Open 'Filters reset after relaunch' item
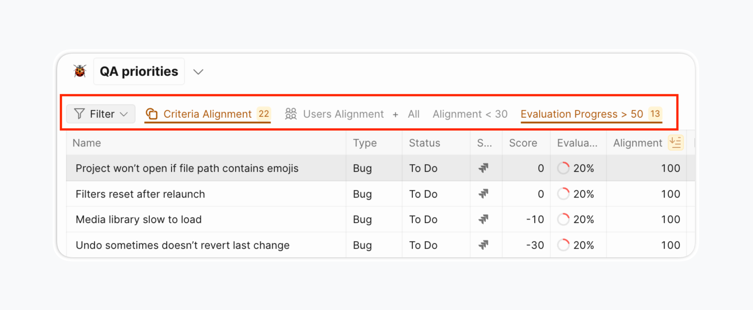753x310 pixels. pos(140,194)
